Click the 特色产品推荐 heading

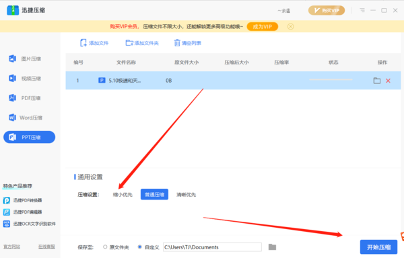[18, 186]
